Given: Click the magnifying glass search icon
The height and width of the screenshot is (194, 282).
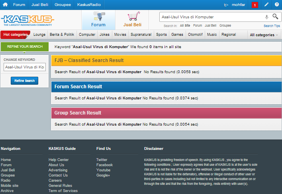Looking at the screenshot, I should 275,17.
